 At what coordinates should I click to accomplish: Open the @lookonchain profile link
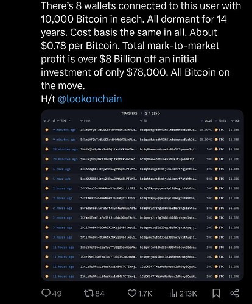(90, 99)
